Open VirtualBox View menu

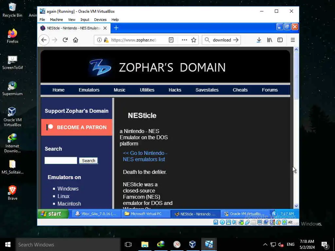(x=72, y=20)
